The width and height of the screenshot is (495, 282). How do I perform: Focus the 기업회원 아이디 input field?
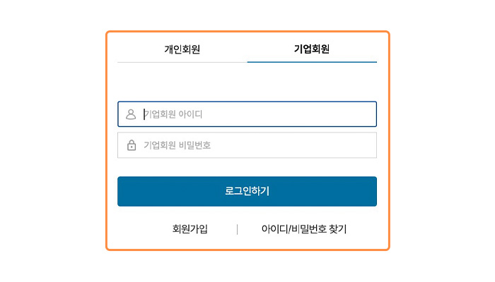pyautogui.click(x=248, y=114)
